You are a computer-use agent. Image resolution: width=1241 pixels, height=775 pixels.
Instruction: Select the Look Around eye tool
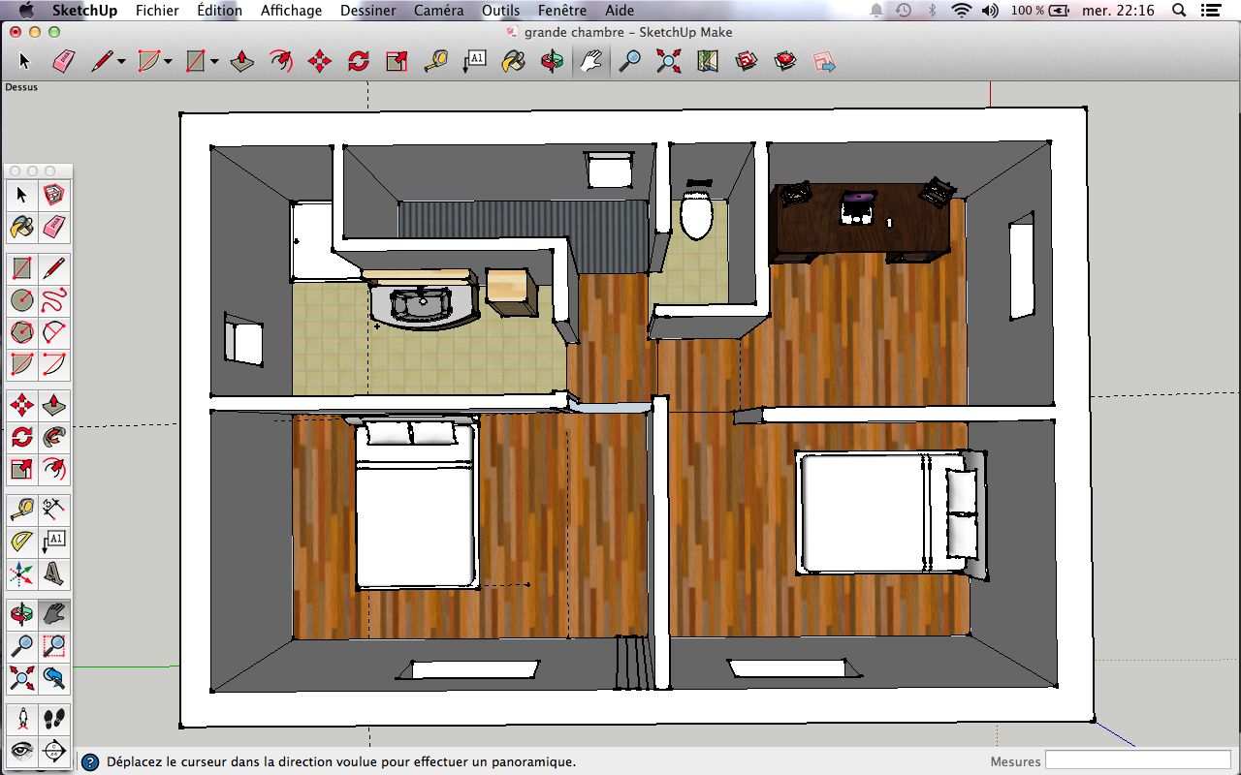coord(22,751)
